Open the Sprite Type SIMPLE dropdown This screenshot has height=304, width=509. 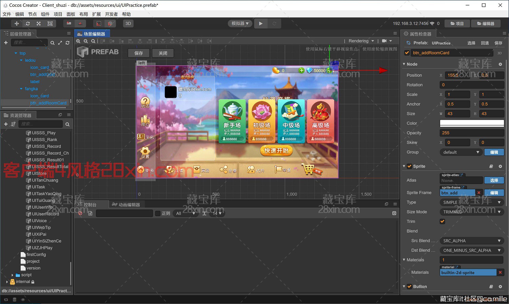[472, 202]
